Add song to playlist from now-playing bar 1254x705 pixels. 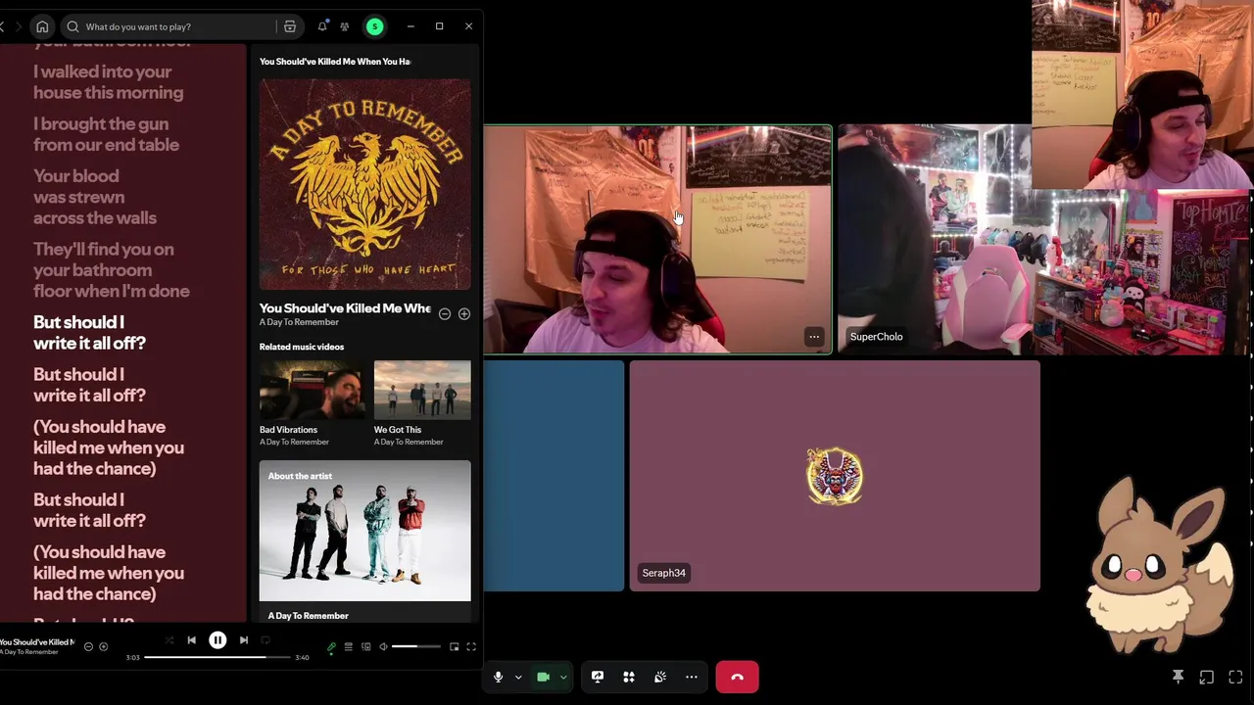point(104,647)
